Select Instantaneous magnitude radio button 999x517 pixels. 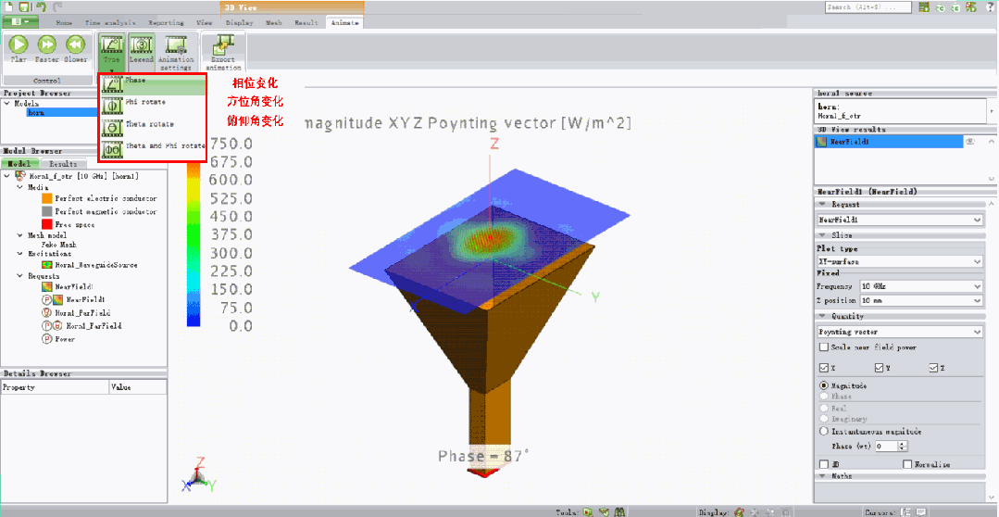click(x=824, y=432)
